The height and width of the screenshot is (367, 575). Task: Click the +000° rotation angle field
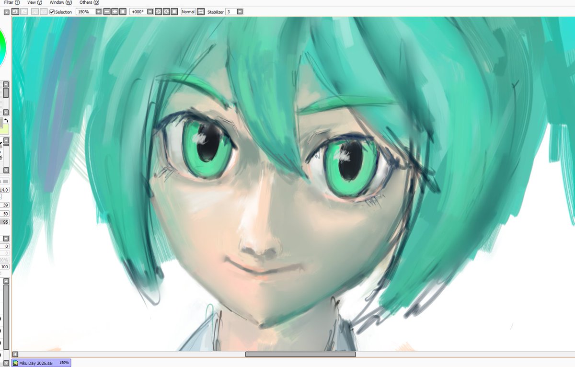[138, 11]
